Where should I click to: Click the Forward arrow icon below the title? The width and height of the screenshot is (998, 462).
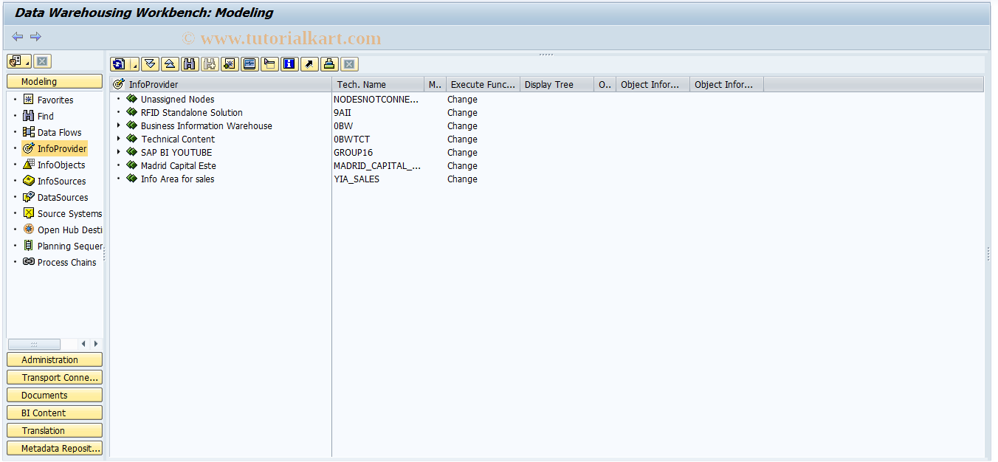[x=35, y=36]
